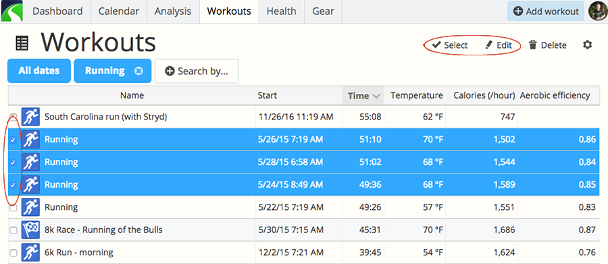Click the running icon for South Carolina run
The width and height of the screenshot is (608, 264).
pos(30,117)
